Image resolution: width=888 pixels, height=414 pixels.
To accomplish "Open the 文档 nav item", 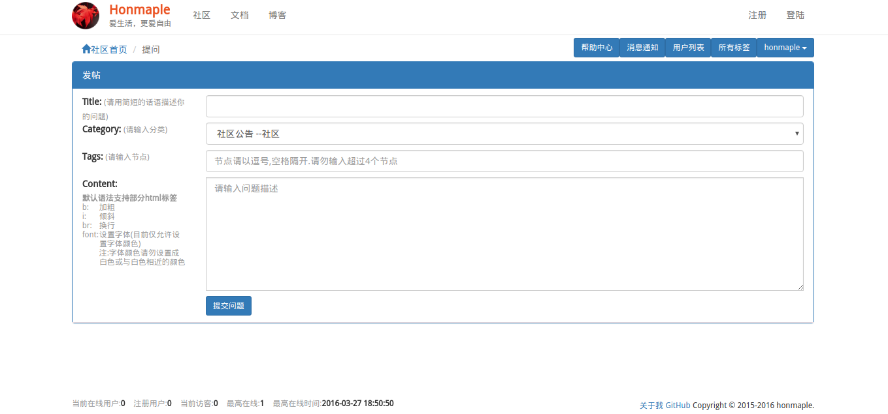I will tap(240, 15).
